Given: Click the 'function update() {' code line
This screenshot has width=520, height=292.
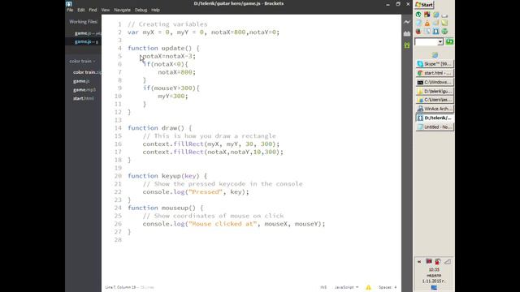Looking at the screenshot, I should 163,48.
